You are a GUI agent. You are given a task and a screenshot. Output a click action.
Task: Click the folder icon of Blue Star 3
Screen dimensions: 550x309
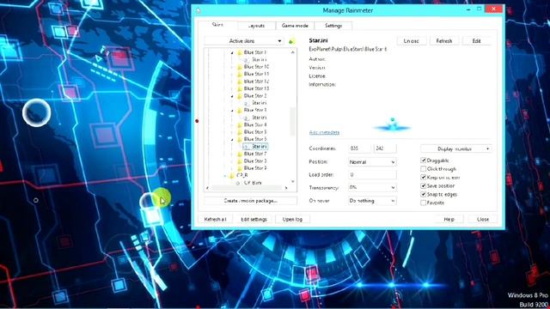(240, 111)
